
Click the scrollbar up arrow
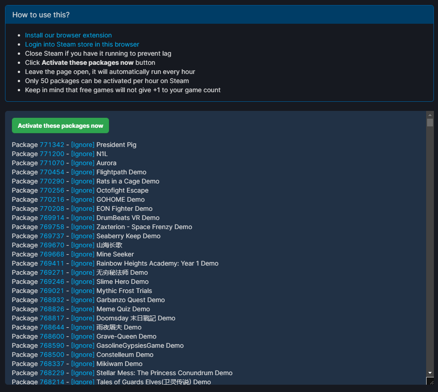(429, 114)
